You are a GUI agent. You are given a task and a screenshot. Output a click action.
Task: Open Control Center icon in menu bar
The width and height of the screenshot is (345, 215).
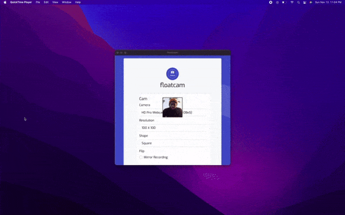point(305,2)
